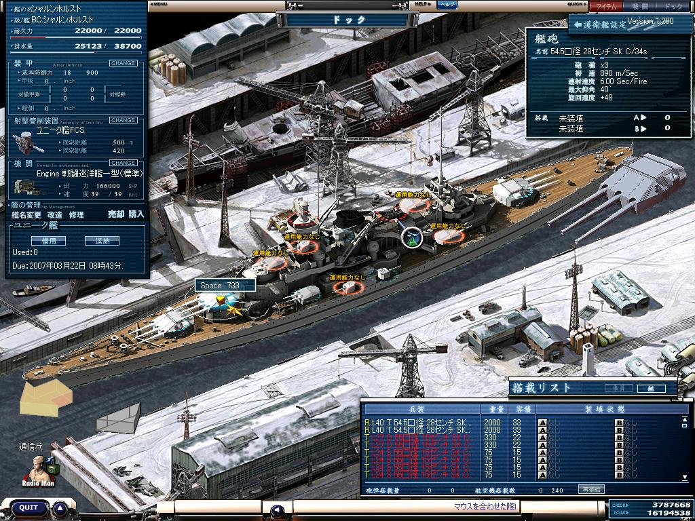Click the 再補給 resupply button
This screenshot has width=695, height=521.
point(591,489)
